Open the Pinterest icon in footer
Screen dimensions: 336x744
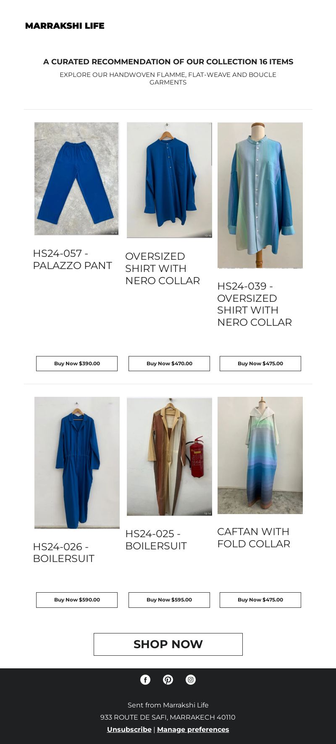(x=168, y=680)
